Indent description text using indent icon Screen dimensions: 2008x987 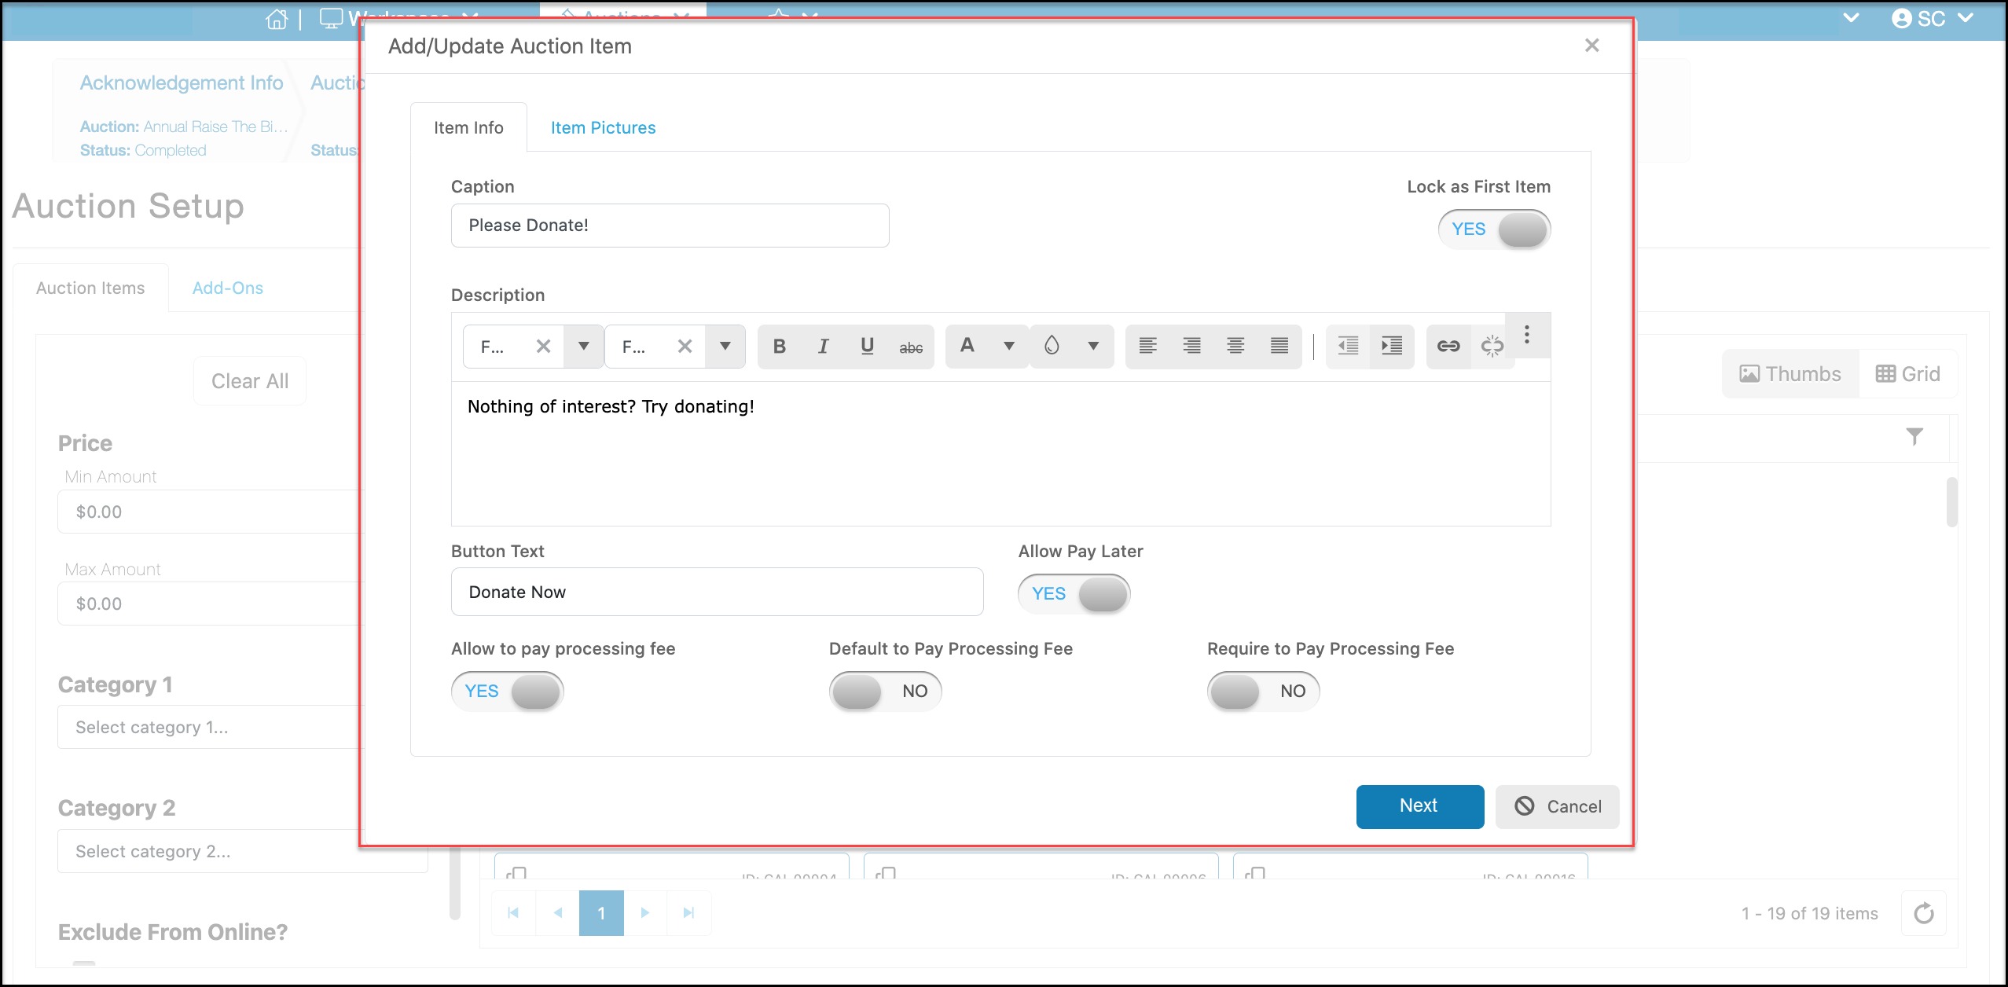pyautogui.click(x=1391, y=347)
